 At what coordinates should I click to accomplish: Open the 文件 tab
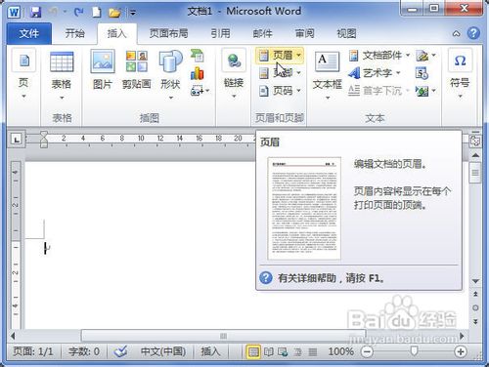point(29,33)
